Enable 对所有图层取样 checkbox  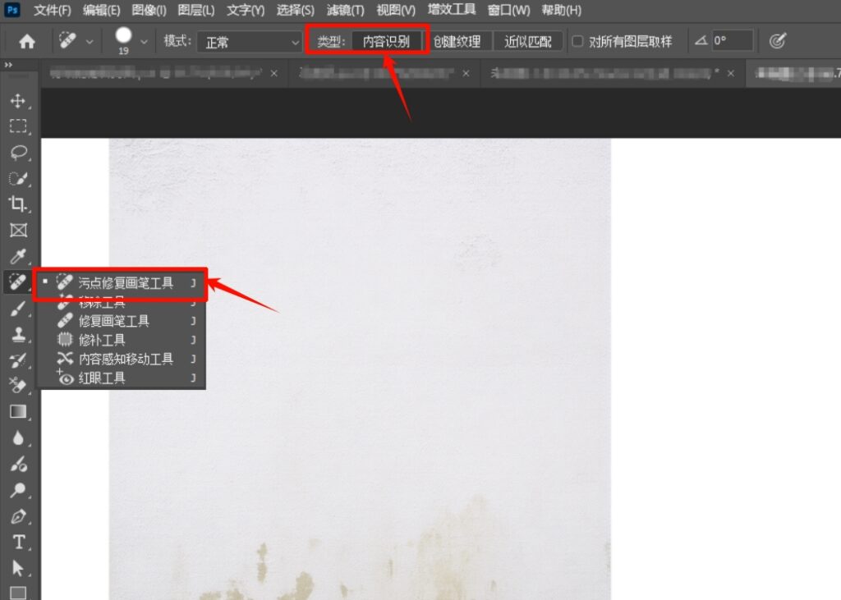(x=579, y=39)
